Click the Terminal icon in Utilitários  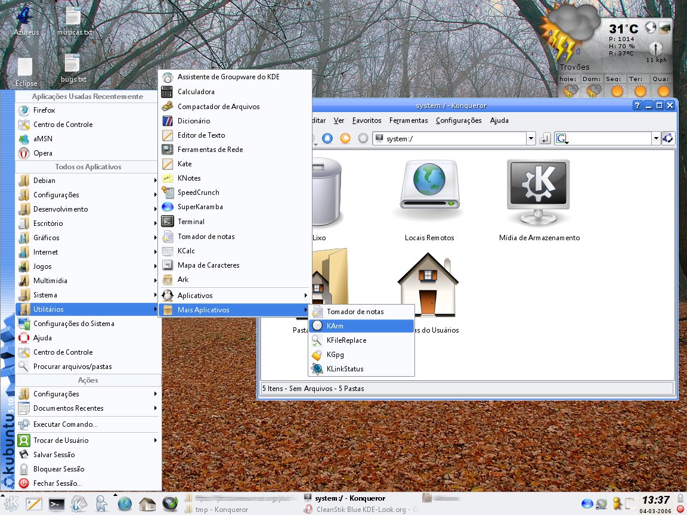point(167,222)
